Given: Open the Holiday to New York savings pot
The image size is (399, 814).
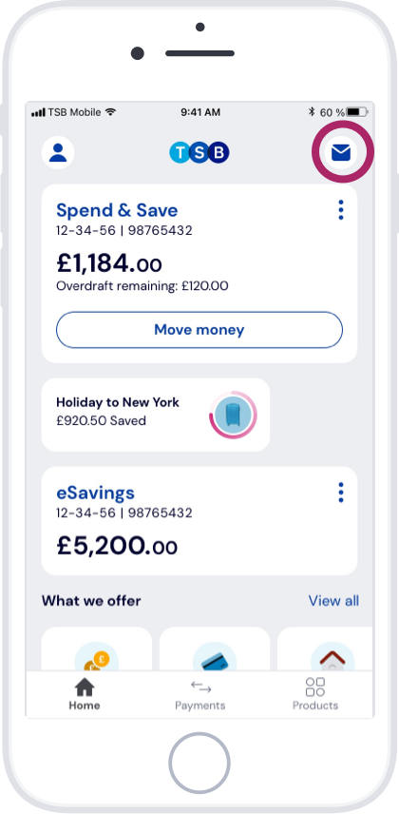Looking at the screenshot, I should pos(156,415).
